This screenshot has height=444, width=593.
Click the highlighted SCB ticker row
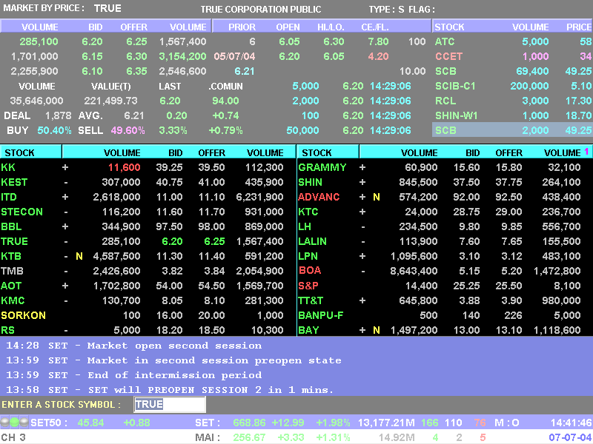click(512, 130)
